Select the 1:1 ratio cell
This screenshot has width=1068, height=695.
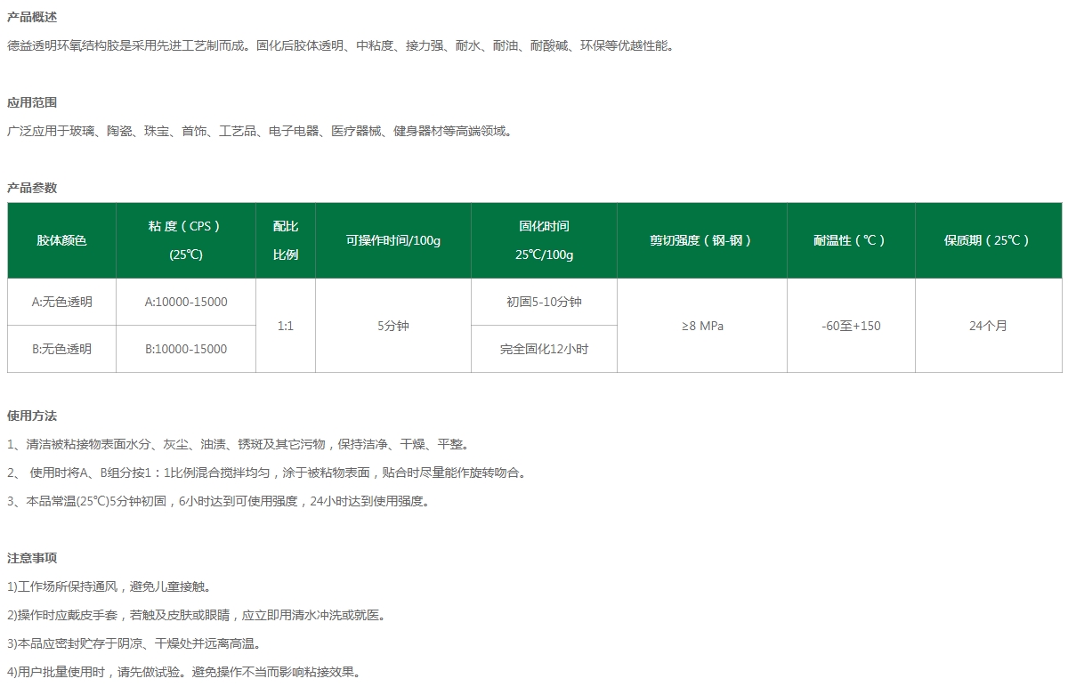click(286, 326)
